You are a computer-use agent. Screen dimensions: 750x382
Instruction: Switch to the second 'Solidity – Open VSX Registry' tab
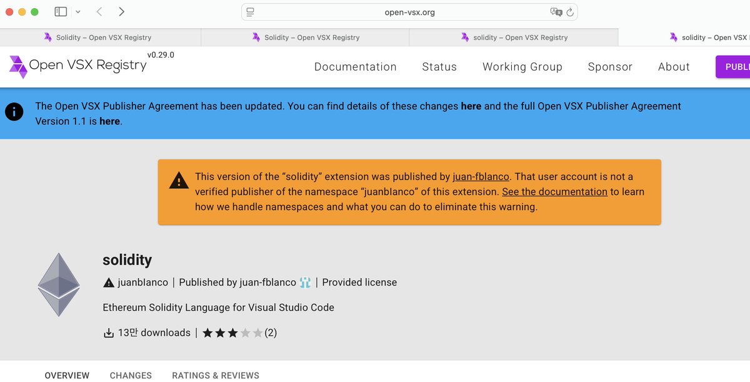[x=305, y=38]
